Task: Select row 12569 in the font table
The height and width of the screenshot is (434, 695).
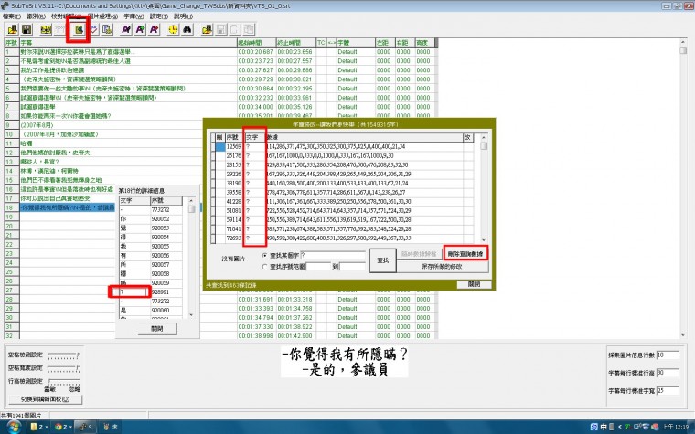Action: tap(344, 146)
